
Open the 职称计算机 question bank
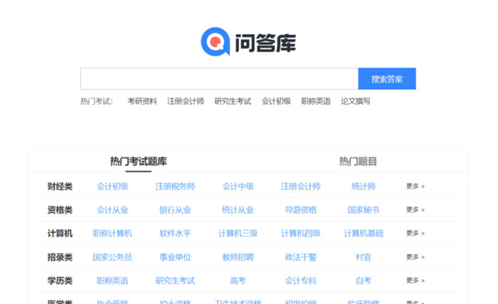point(112,234)
